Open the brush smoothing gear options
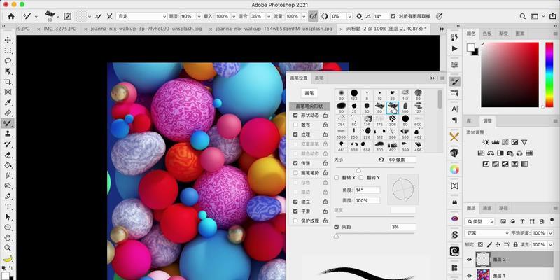The height and width of the screenshot is (280, 560). tap(359, 16)
